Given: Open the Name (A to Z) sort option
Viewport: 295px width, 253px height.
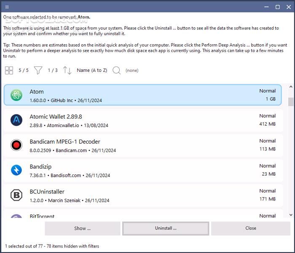Looking at the screenshot, I should tap(92, 71).
